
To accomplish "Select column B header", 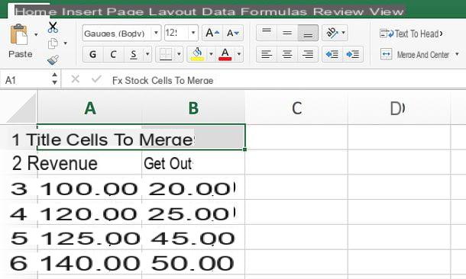I will pos(193,108).
